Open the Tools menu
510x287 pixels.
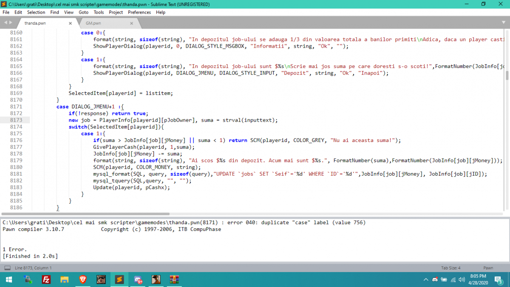[99, 12]
